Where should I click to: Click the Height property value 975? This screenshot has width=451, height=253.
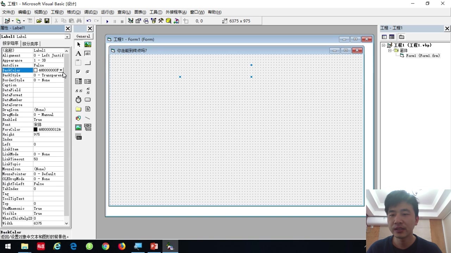[49, 135]
